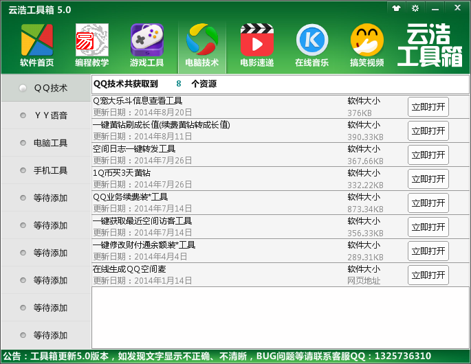471x364 pixels.
Task: Click the 1Q币买3天黄钻 title
Action: [x=122, y=173]
